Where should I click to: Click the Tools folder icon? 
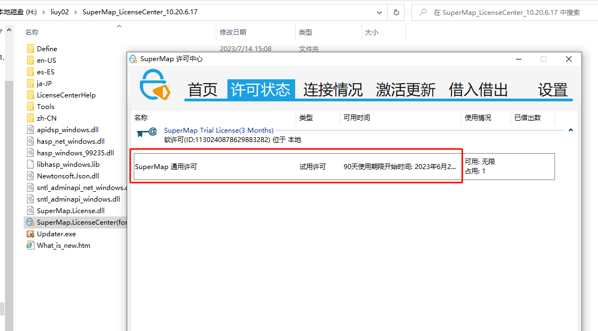tap(30, 106)
